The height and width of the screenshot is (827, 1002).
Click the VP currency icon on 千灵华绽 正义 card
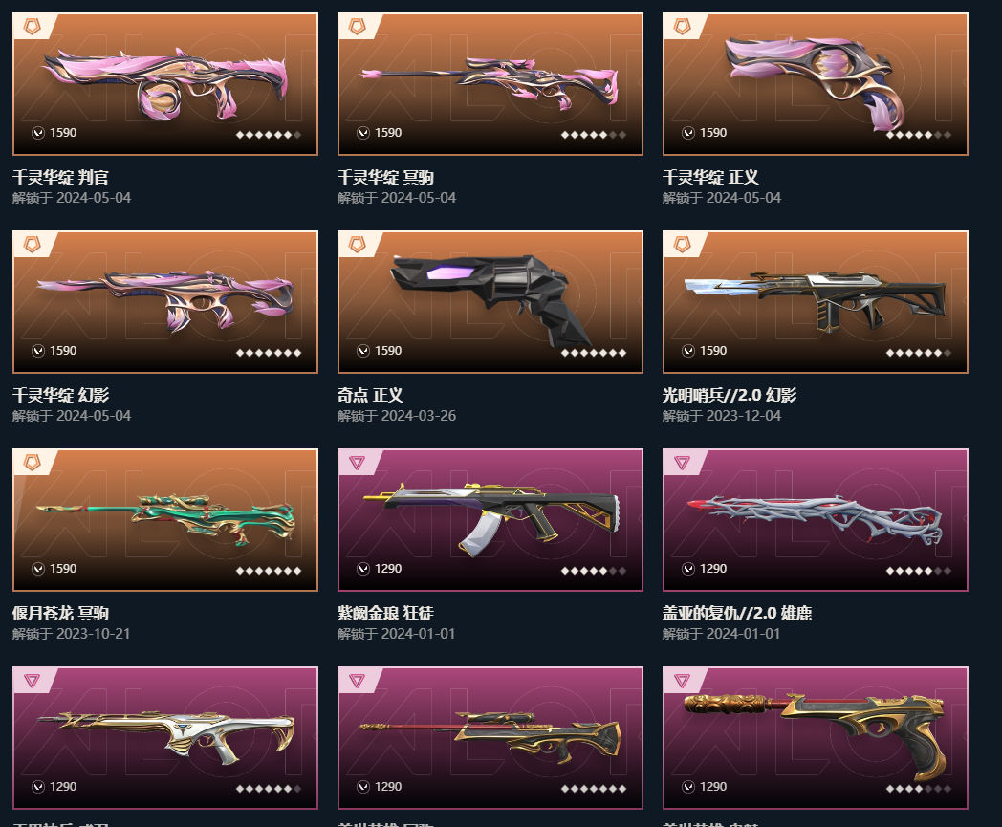pos(688,133)
